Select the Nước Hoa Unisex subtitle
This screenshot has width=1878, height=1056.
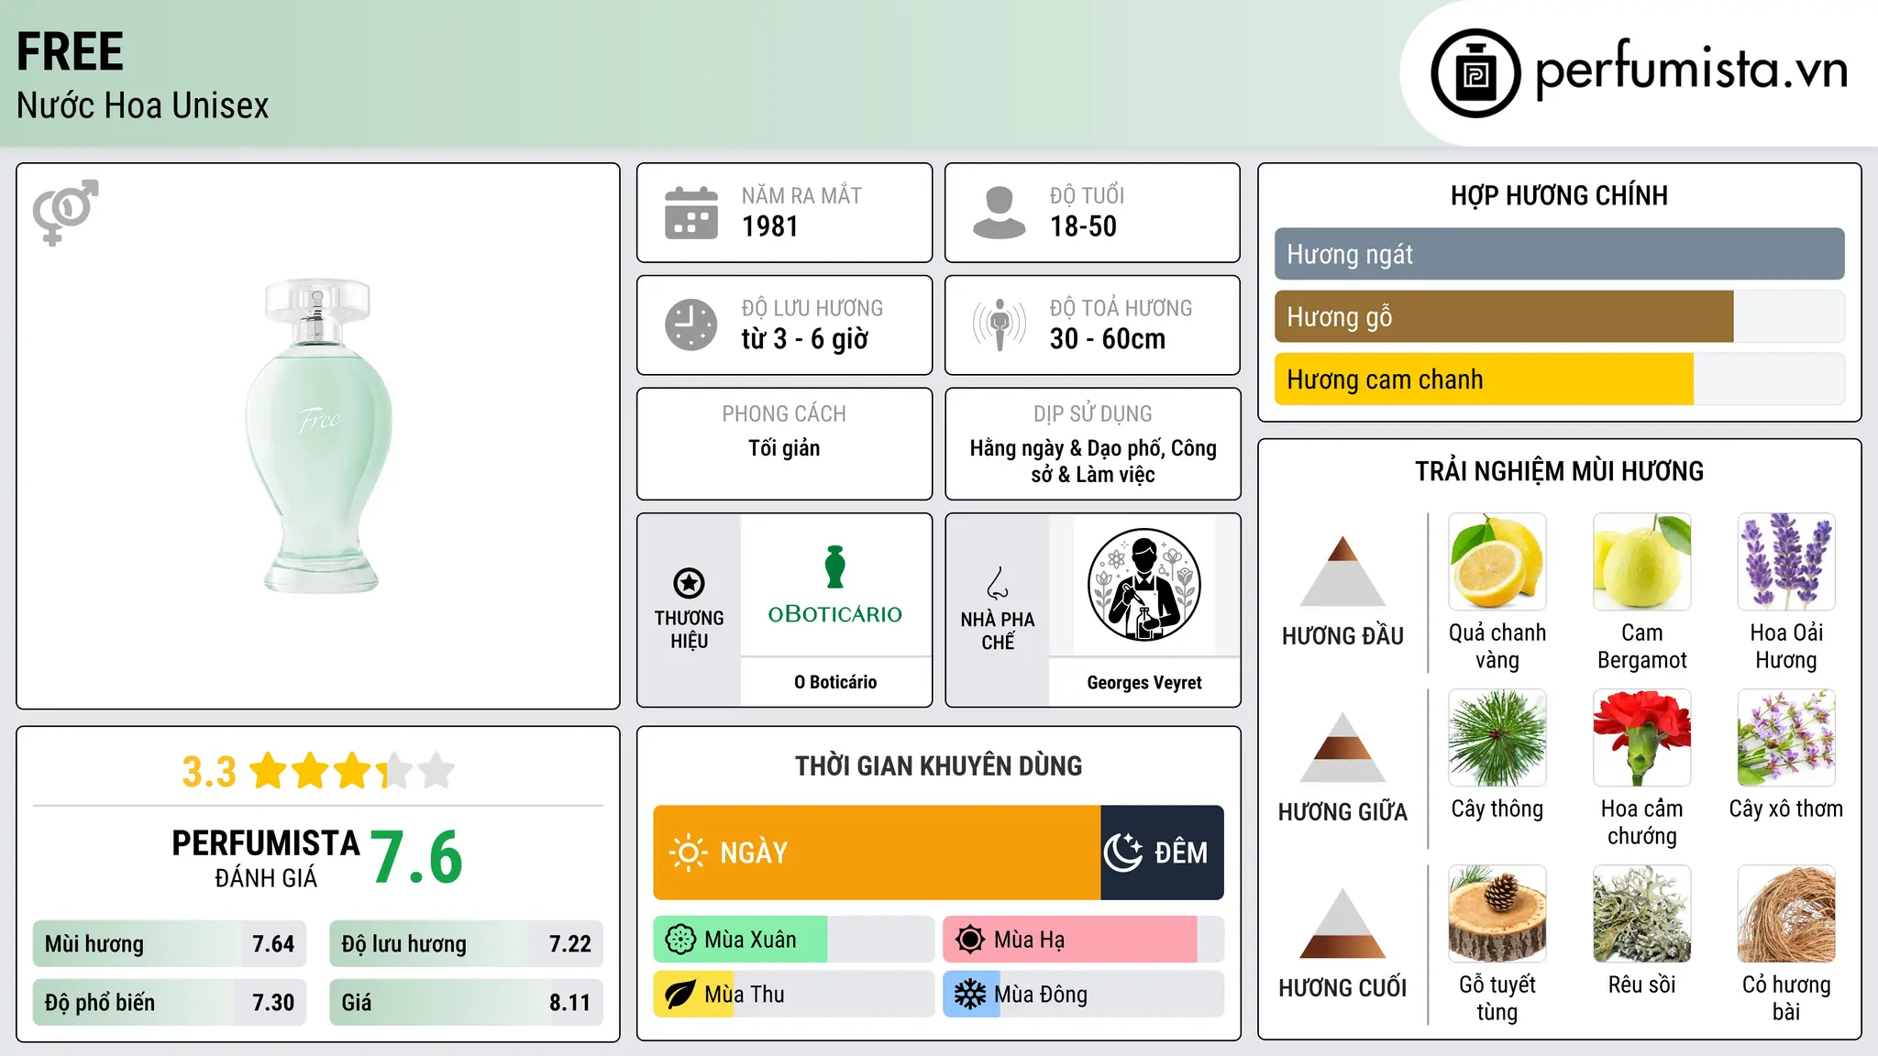(142, 105)
